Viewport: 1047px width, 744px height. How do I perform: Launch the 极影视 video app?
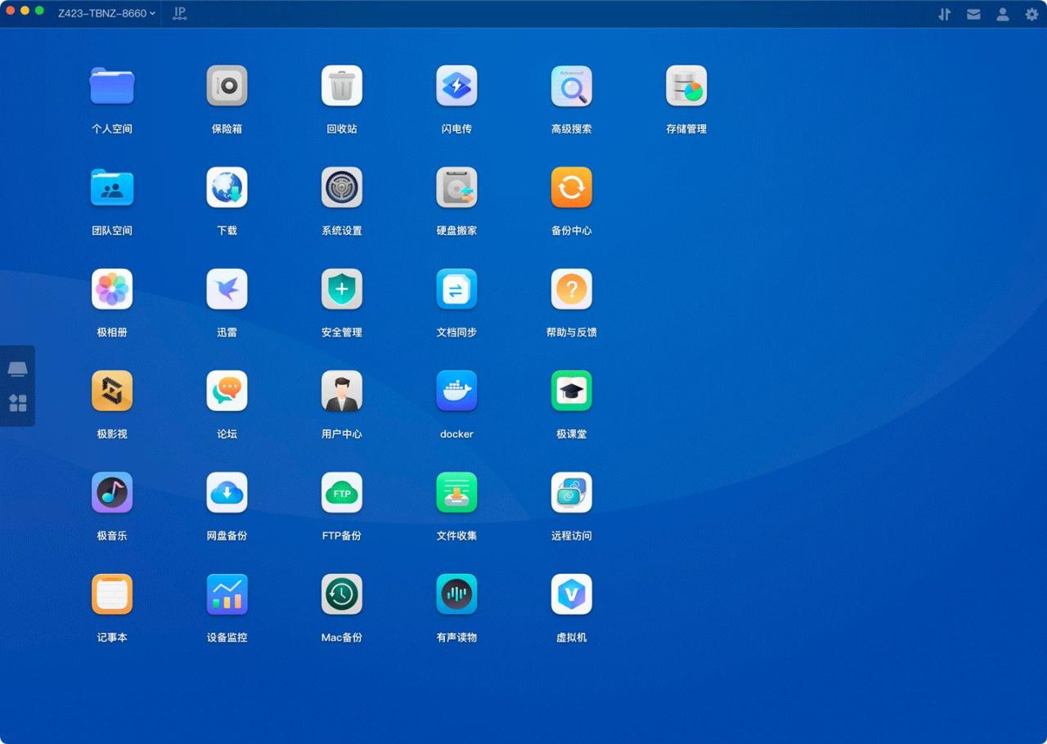pyautogui.click(x=112, y=391)
